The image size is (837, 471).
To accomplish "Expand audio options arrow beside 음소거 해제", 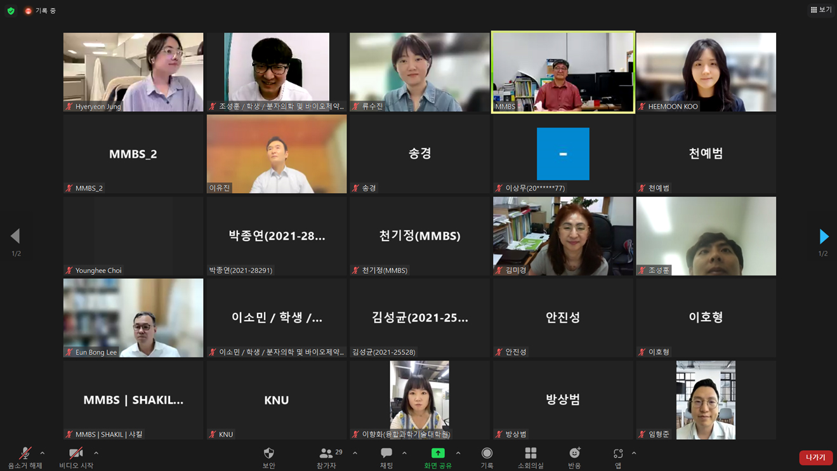I will click(x=43, y=453).
